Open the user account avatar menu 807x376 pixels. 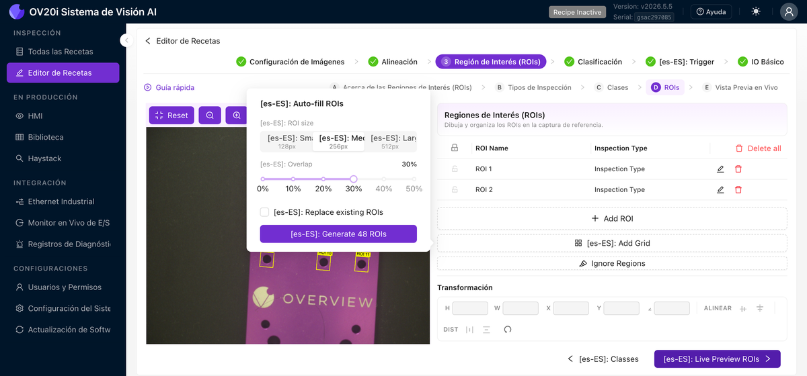[x=789, y=12]
